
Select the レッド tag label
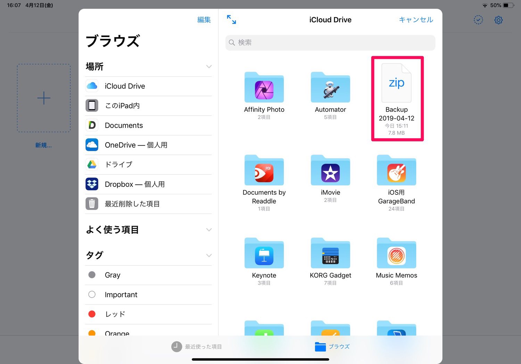click(x=115, y=314)
